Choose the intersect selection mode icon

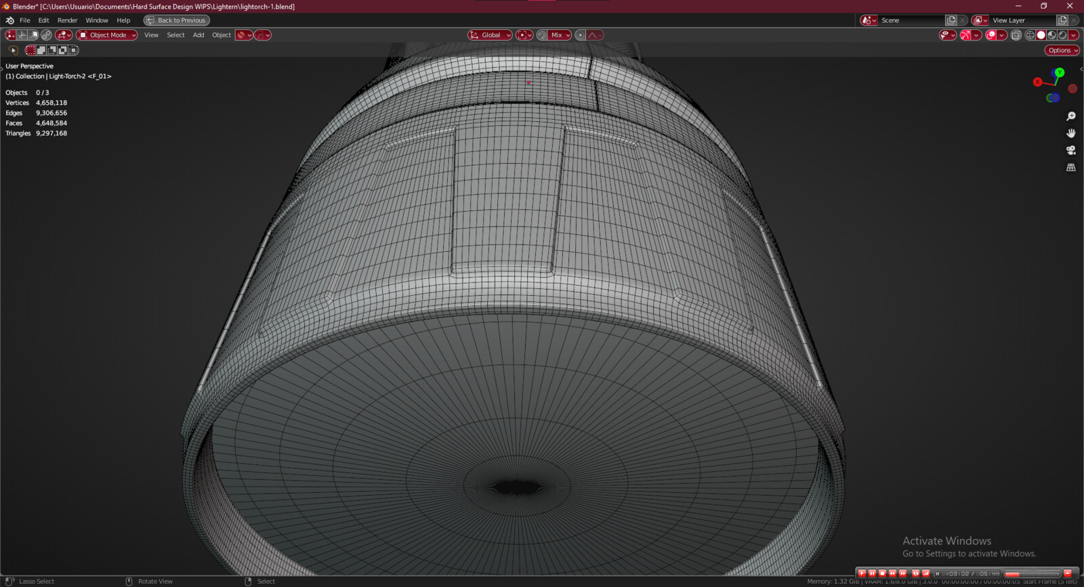tap(73, 50)
